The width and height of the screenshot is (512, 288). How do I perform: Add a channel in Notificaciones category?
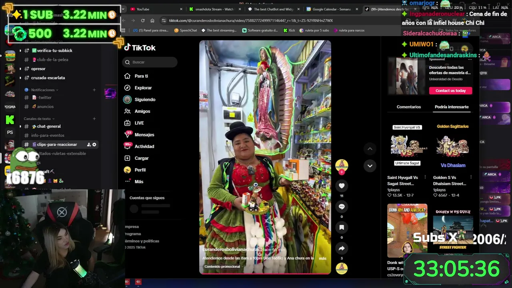[94, 90]
